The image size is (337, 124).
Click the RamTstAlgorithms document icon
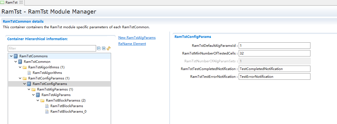click(29, 73)
